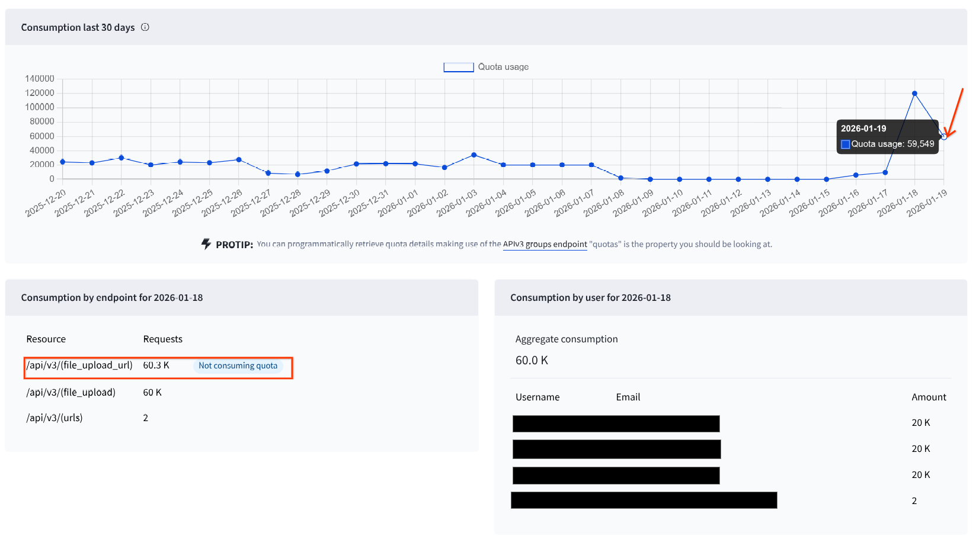The image size is (976, 539).
Task: Click the Consumption by user for 2026-01-18 heading
Action: [x=590, y=297]
